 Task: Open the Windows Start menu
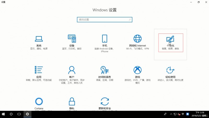3,114
